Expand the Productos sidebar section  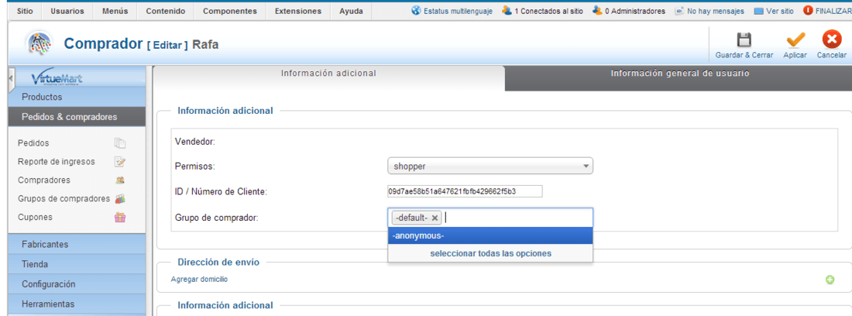point(77,97)
